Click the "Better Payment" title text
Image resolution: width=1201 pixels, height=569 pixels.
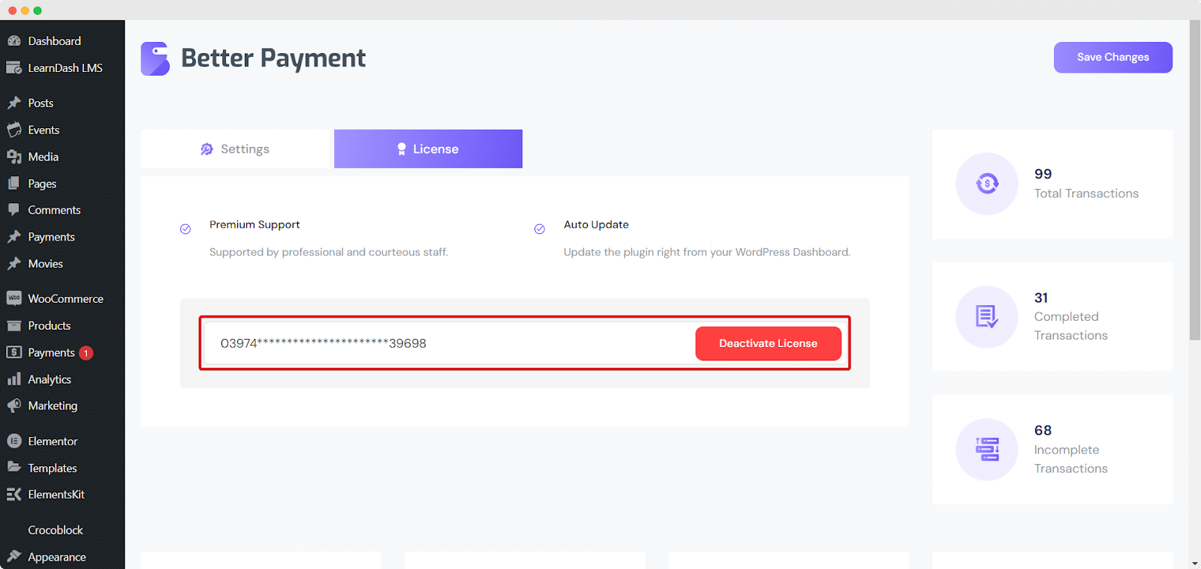[x=273, y=58]
